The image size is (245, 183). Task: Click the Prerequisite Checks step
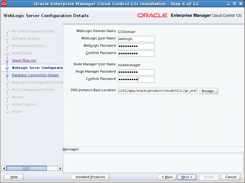(28, 46)
